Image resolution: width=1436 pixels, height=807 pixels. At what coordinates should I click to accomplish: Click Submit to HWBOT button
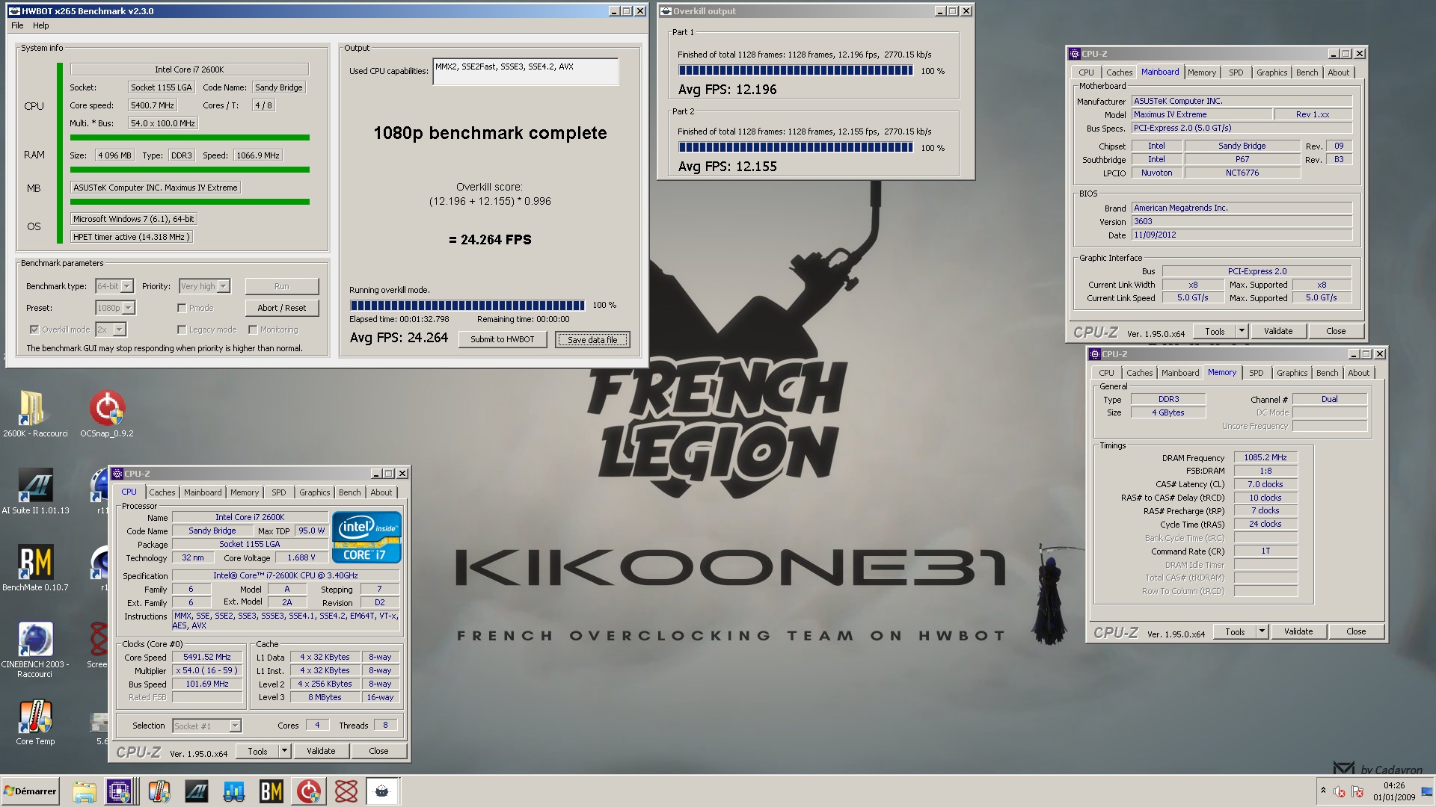pyautogui.click(x=502, y=339)
